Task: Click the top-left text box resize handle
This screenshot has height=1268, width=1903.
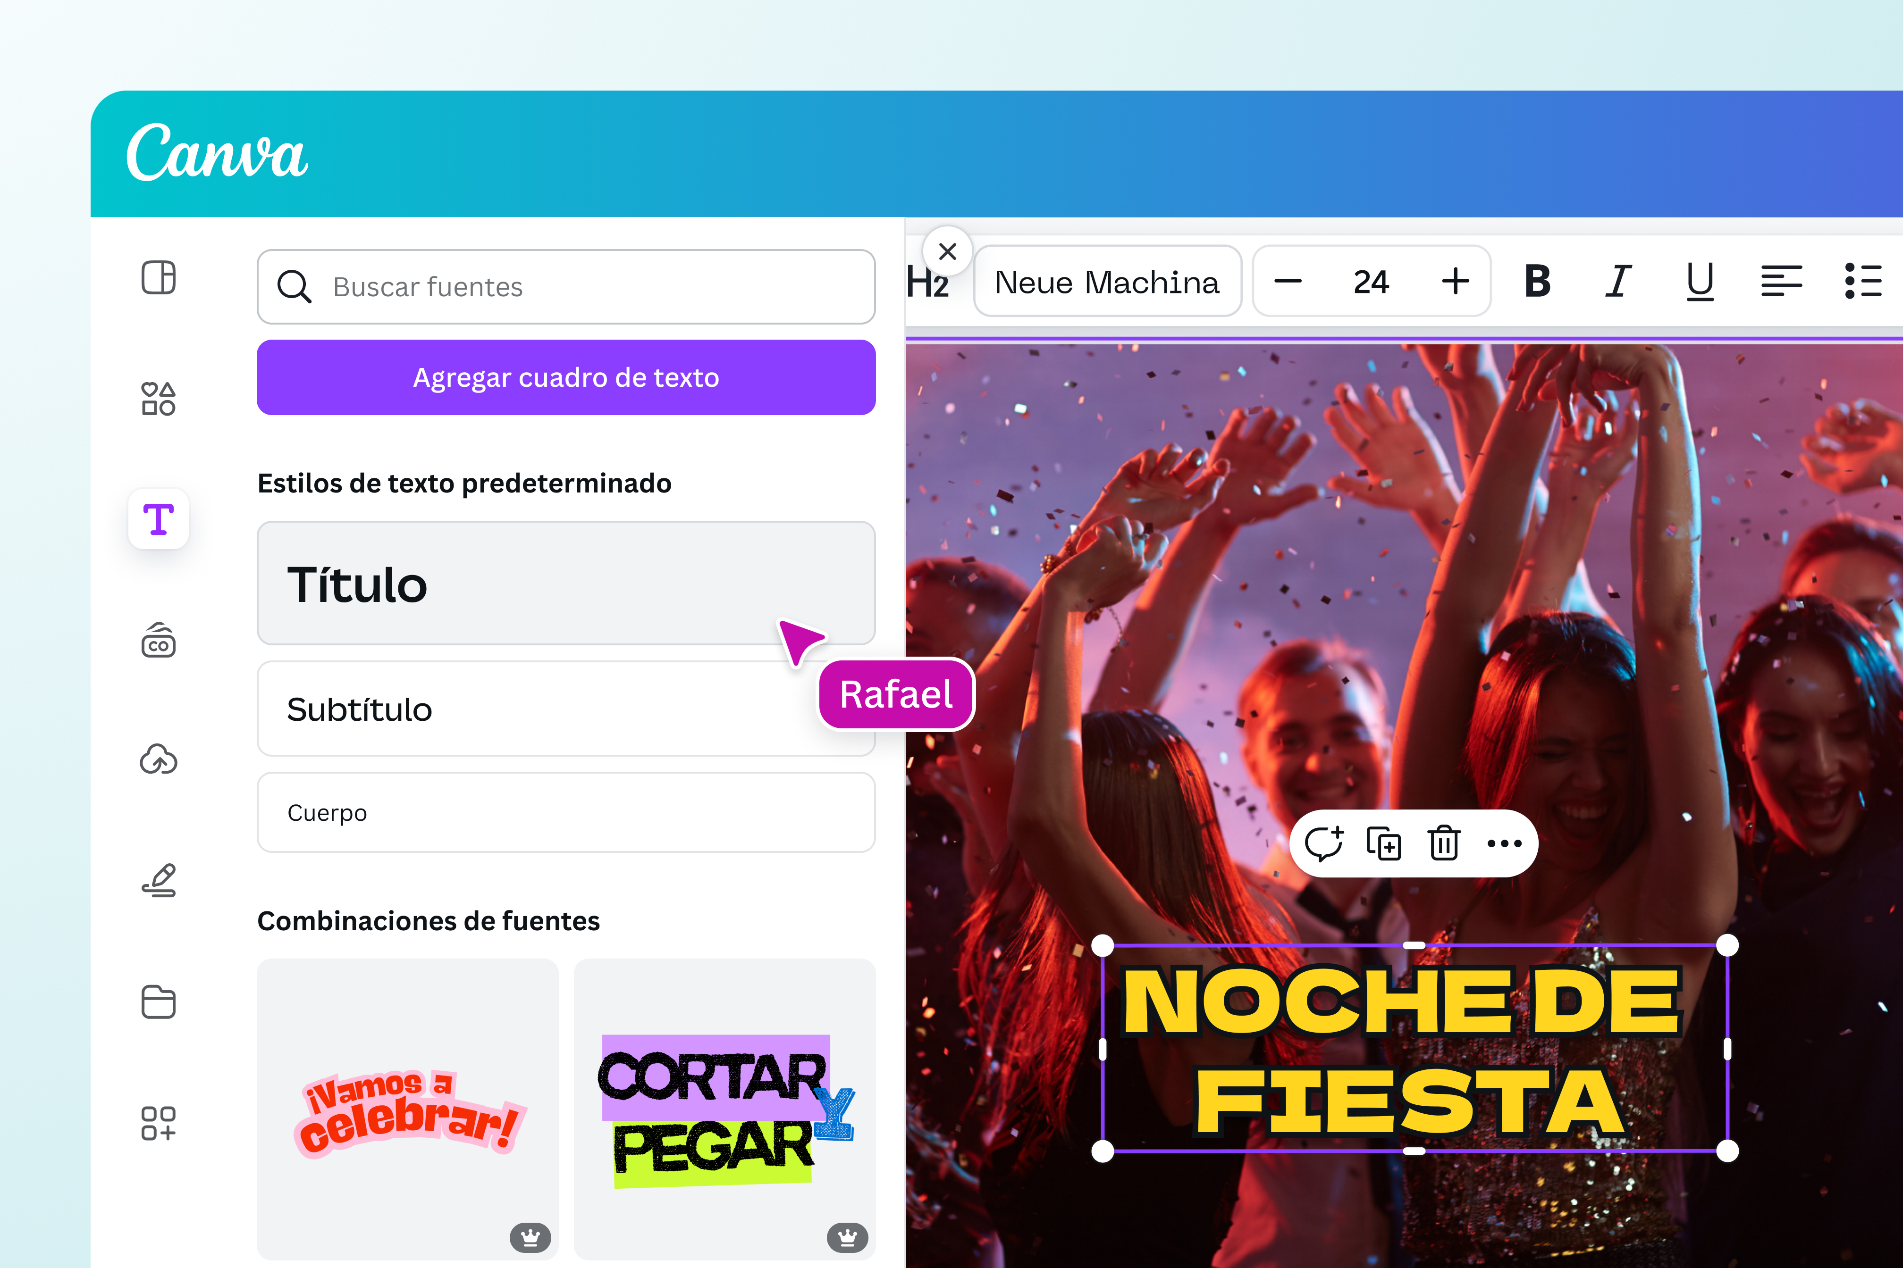Action: click(x=1103, y=945)
